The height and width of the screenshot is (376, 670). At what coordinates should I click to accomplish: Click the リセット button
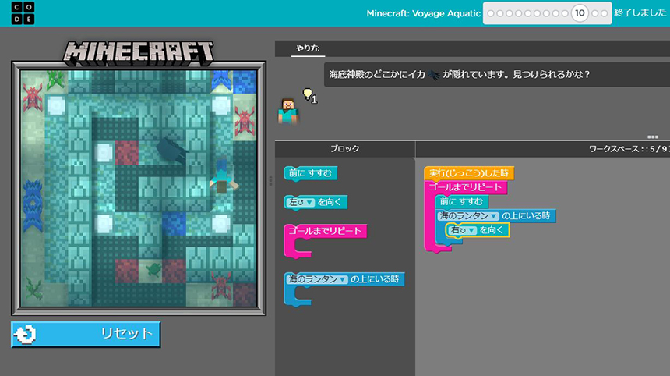click(86, 334)
